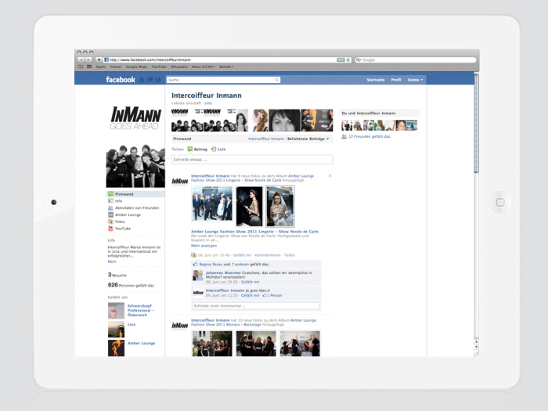Expand Beliebteste Beiträge filter dropdown
This screenshot has width=548, height=411.
(308, 139)
